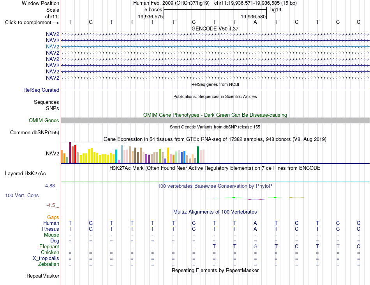Click the '4.88' upper PhyloP axis value
The width and height of the screenshot is (370, 285).
[x=50, y=186]
